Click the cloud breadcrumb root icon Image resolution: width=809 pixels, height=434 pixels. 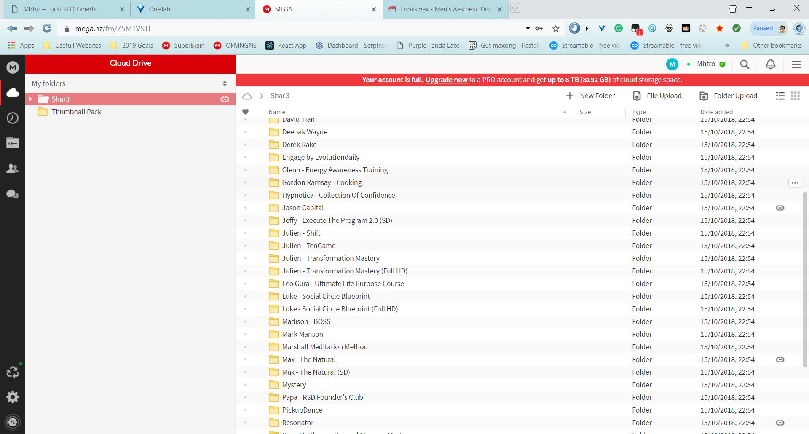247,96
